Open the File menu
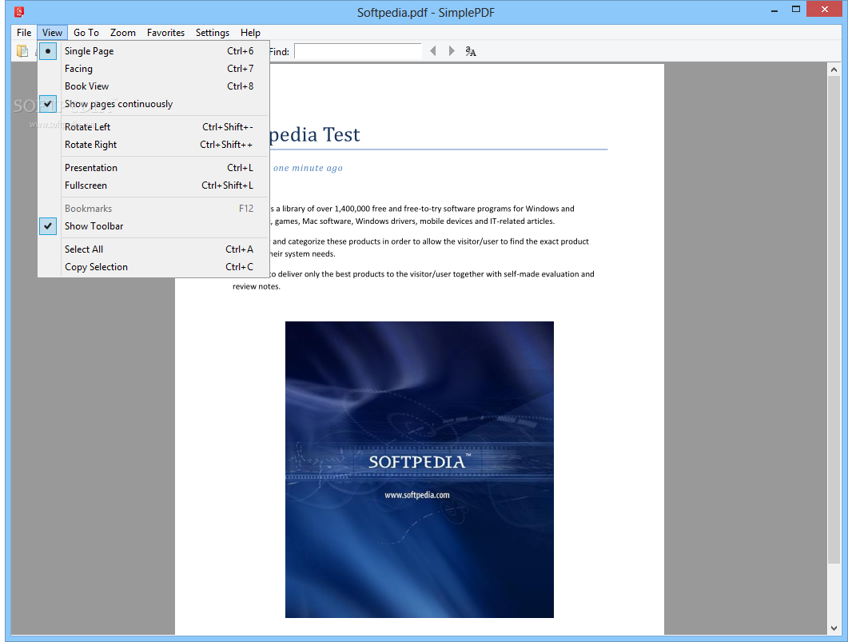Image resolution: width=848 pixels, height=642 pixels. (24, 33)
